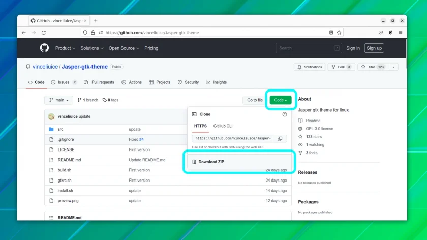Open Notifications for this repository
This screenshot has width=427, height=240.
point(310,67)
